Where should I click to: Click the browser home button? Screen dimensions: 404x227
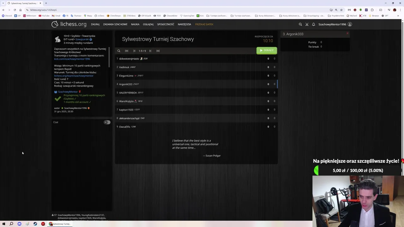[21, 10]
